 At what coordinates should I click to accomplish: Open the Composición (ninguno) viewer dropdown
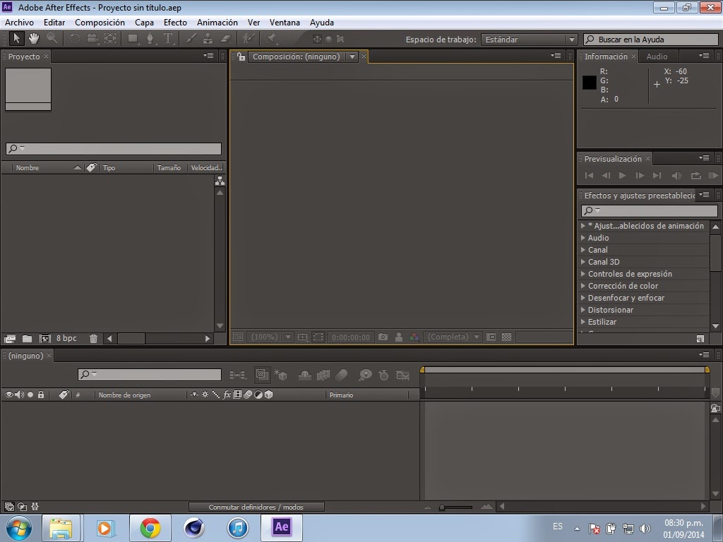(x=302, y=56)
